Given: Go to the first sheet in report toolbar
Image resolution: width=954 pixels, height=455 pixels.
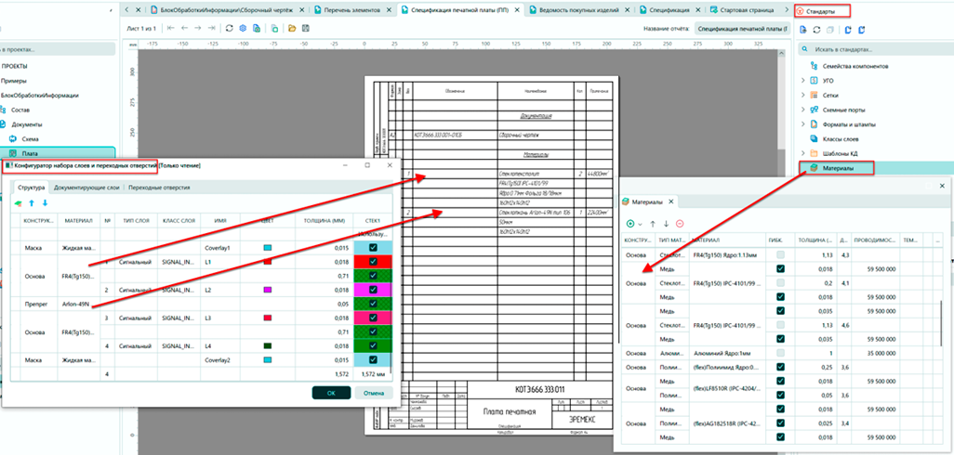Looking at the screenshot, I should pos(170,28).
